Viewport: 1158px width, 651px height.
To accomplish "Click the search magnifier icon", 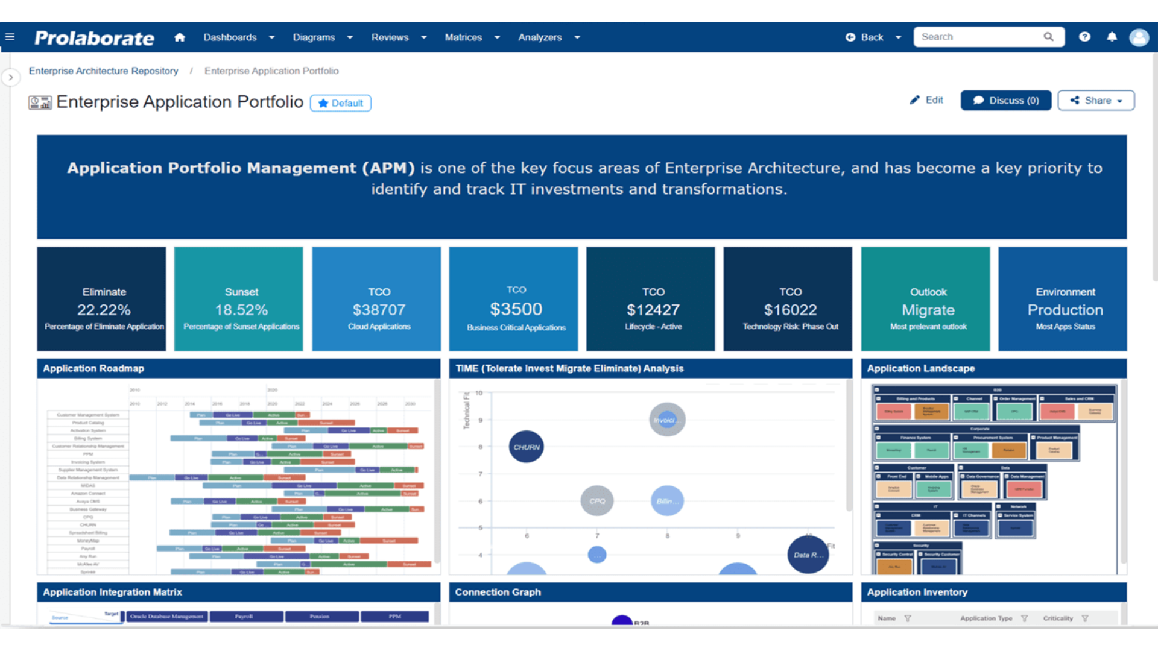I will pyautogui.click(x=1049, y=37).
